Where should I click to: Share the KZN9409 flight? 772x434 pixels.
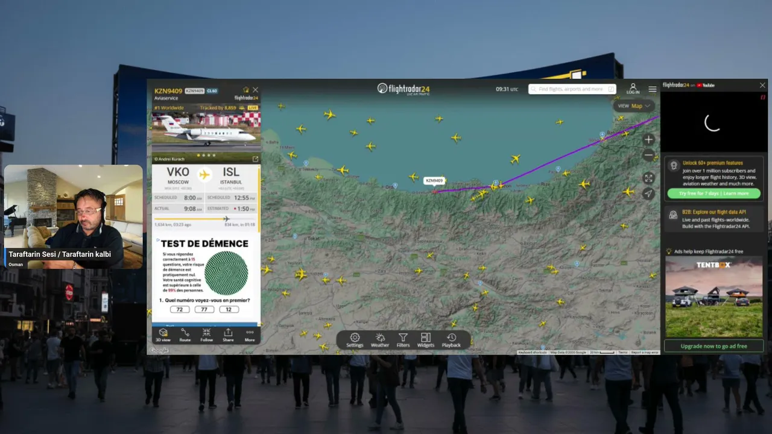(228, 335)
